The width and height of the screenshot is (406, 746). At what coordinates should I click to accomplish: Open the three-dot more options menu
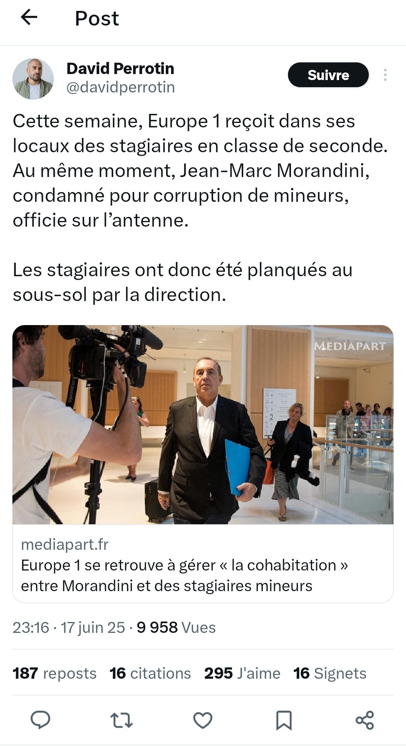(x=385, y=75)
